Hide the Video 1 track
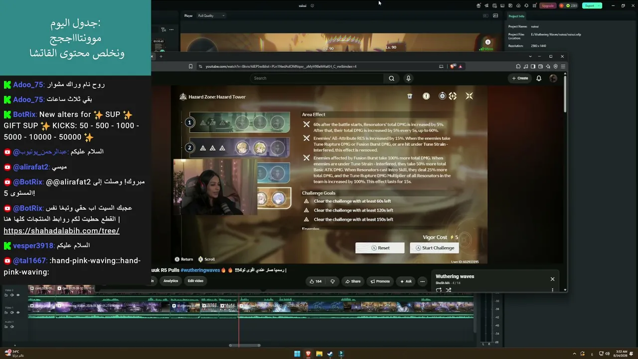 point(18,313)
